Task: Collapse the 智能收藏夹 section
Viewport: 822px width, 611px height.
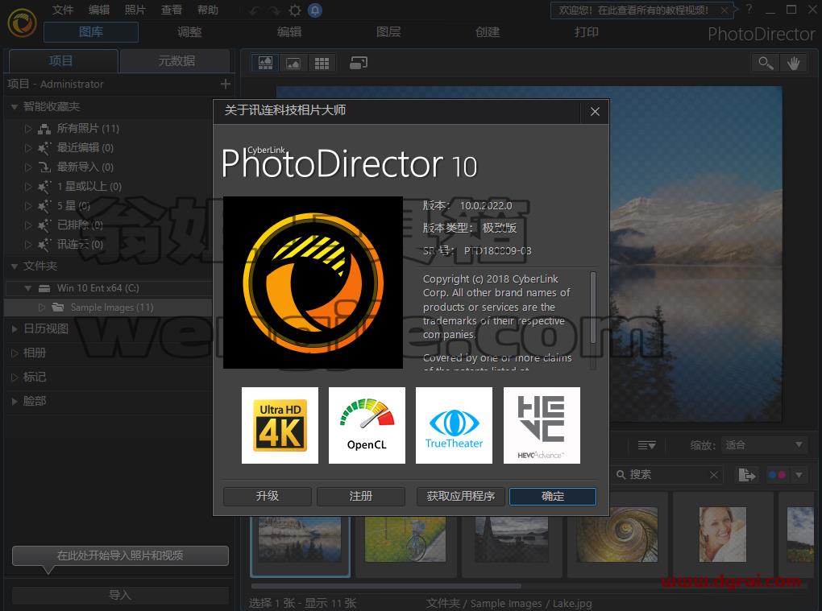Action: coord(15,107)
